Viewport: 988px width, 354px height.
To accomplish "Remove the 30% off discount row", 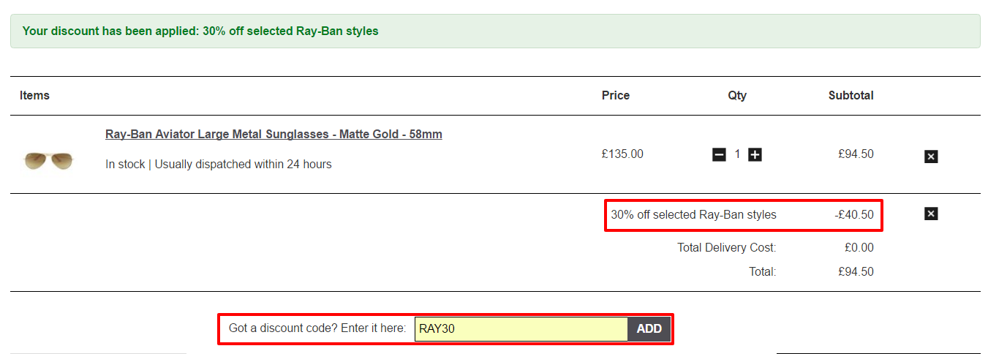I will (x=930, y=214).
